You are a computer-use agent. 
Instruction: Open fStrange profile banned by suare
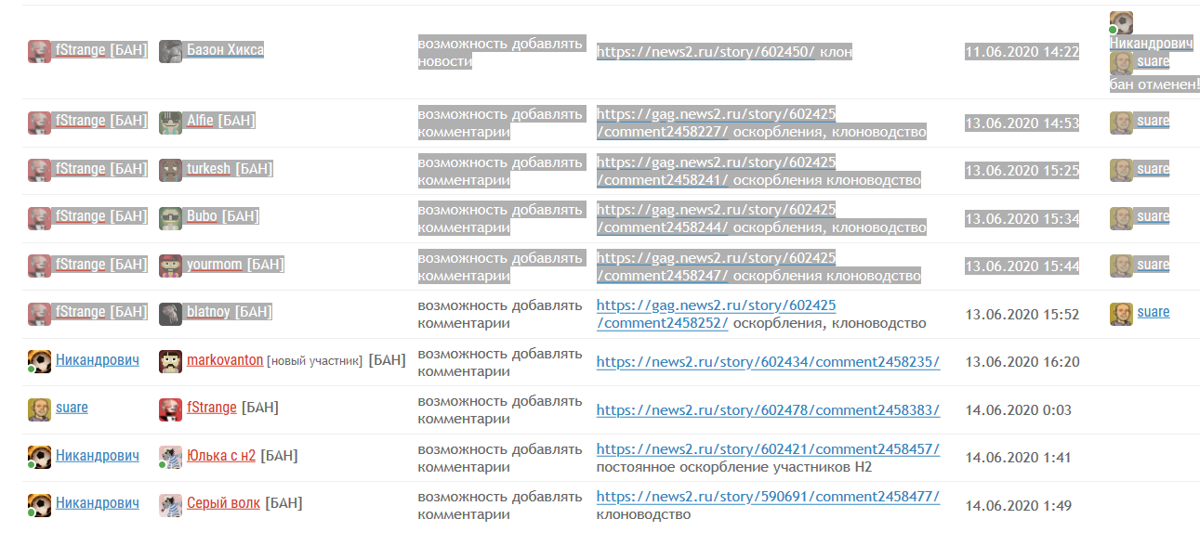coord(211,408)
